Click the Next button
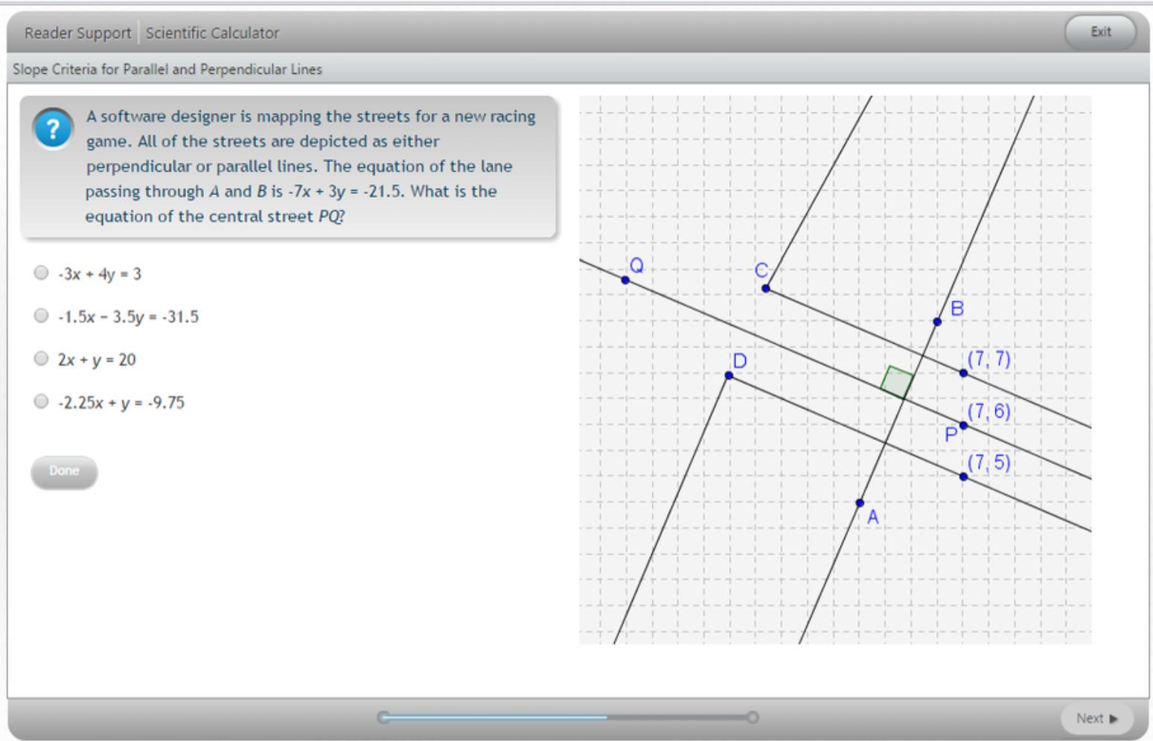The width and height of the screenshot is (1153, 741). 1097,719
